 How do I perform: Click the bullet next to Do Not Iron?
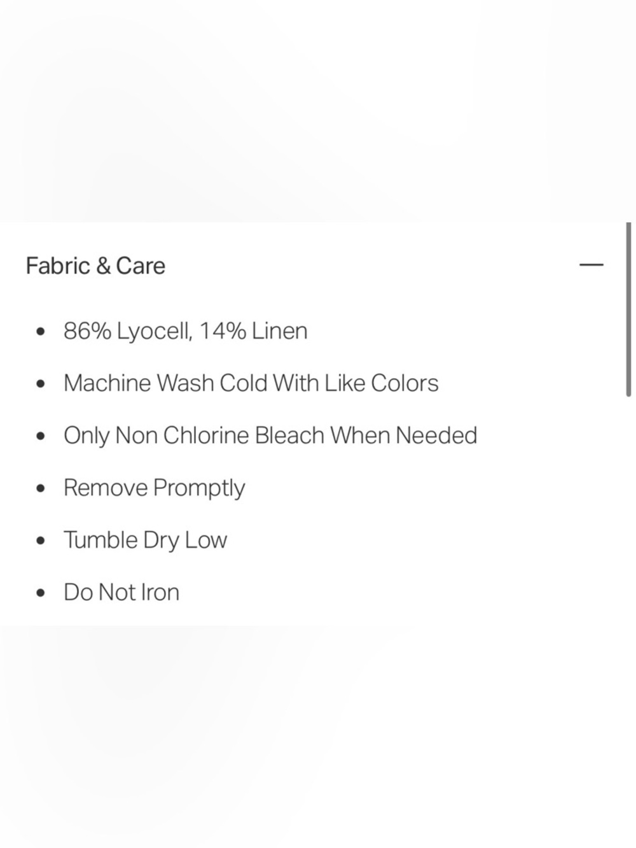41,593
